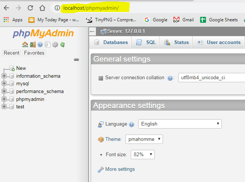Open collation help question mark icon
The height and width of the screenshot is (182, 245).
[x=170, y=78]
